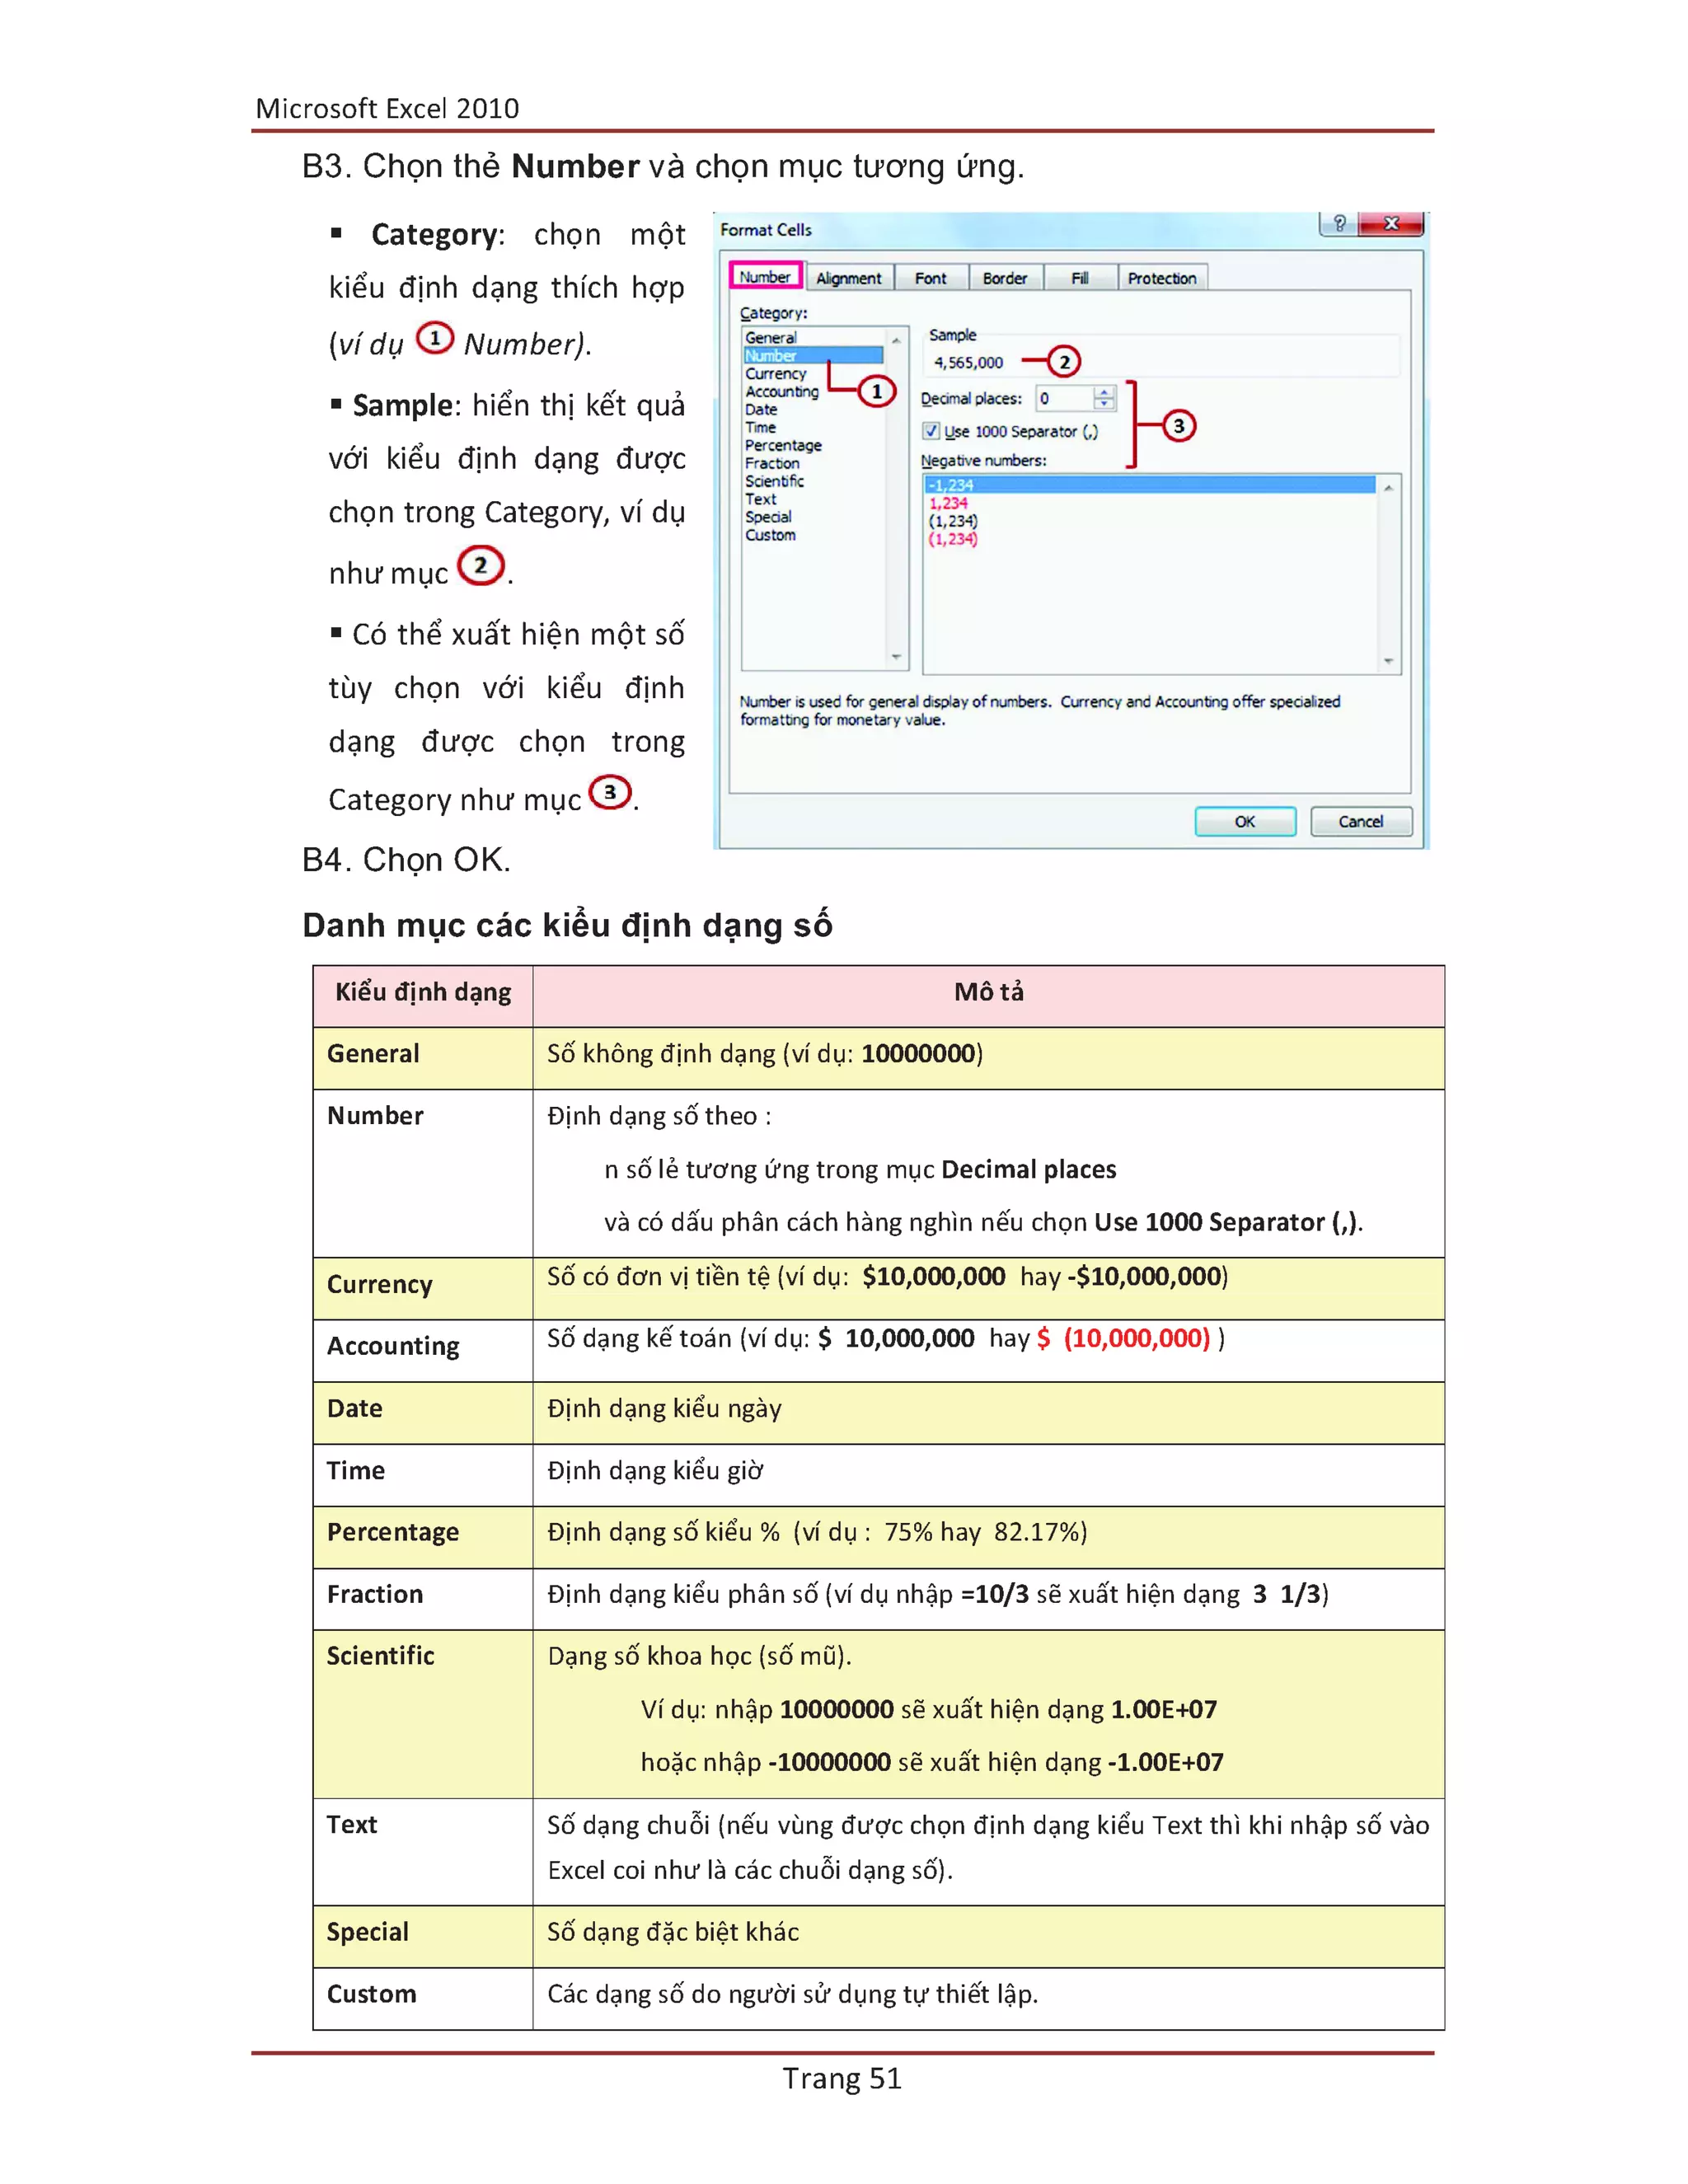Open the Font tab

(x=930, y=278)
